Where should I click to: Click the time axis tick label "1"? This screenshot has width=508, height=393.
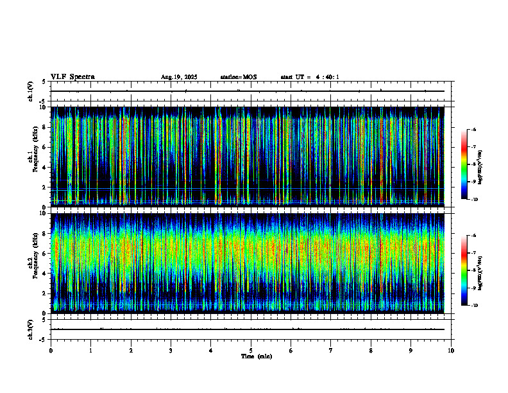[x=90, y=351]
